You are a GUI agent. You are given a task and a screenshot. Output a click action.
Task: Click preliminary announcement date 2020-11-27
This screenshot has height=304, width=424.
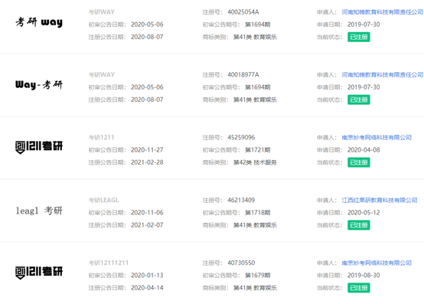[147, 150]
